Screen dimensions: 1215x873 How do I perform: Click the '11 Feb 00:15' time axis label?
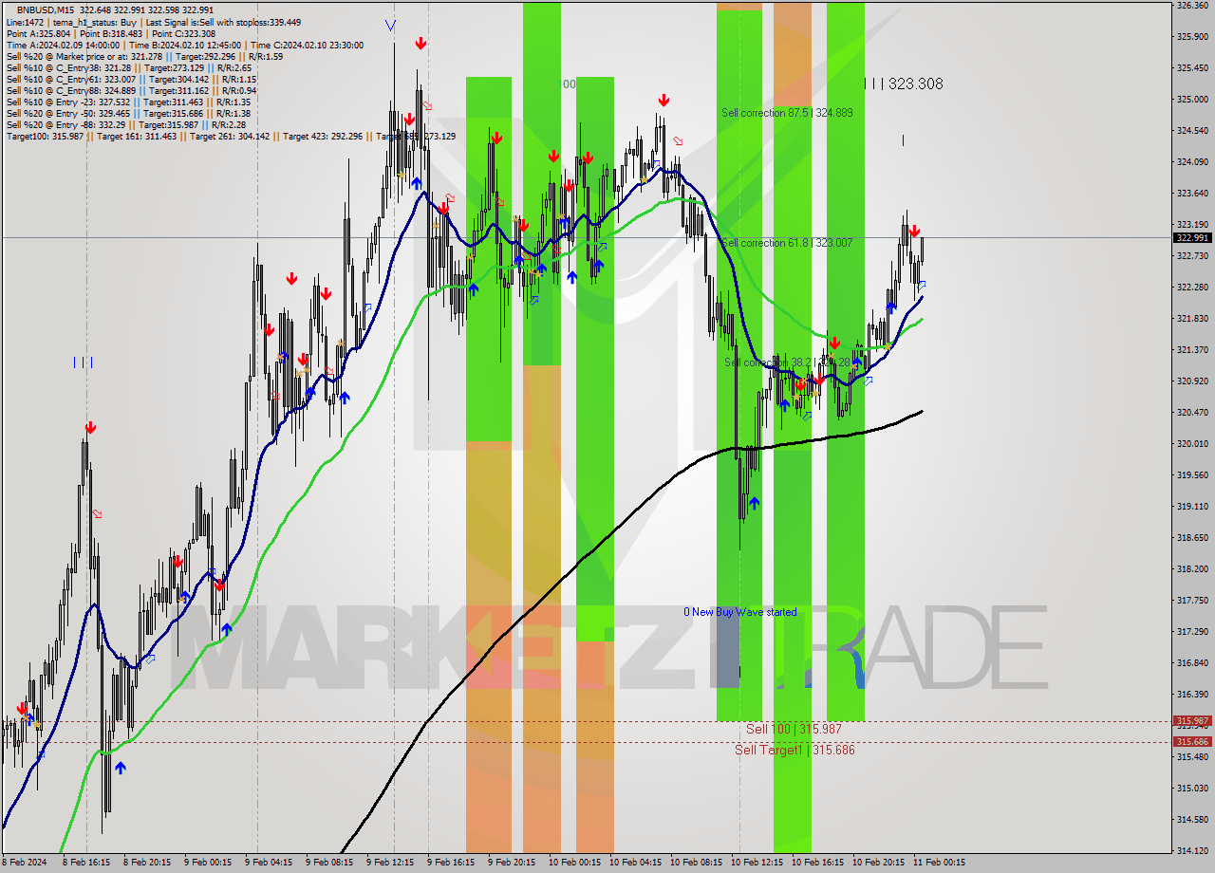click(939, 863)
